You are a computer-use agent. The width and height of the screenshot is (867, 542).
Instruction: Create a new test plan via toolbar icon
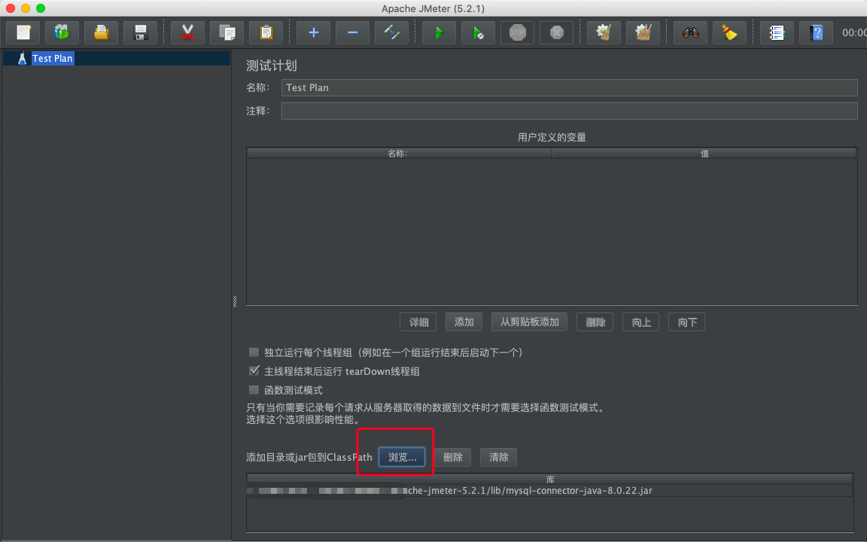pos(23,32)
